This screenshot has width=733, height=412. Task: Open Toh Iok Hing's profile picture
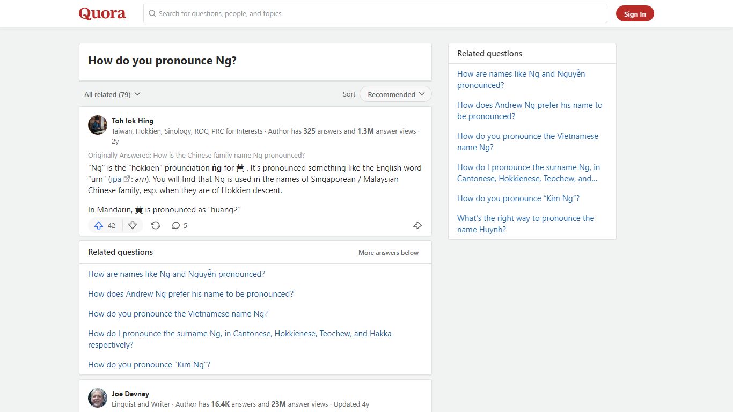coord(98,125)
